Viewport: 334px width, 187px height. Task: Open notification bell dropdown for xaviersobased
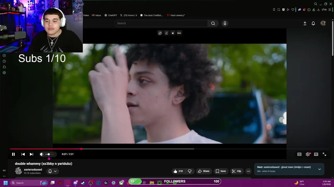(x=52, y=171)
